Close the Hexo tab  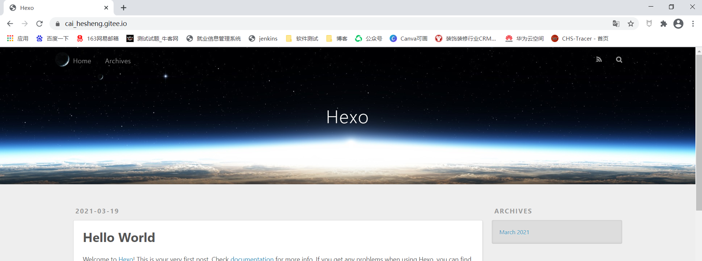106,8
